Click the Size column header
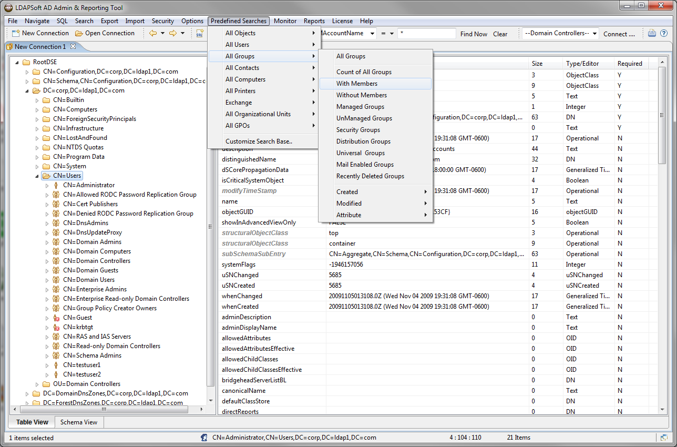 point(546,64)
